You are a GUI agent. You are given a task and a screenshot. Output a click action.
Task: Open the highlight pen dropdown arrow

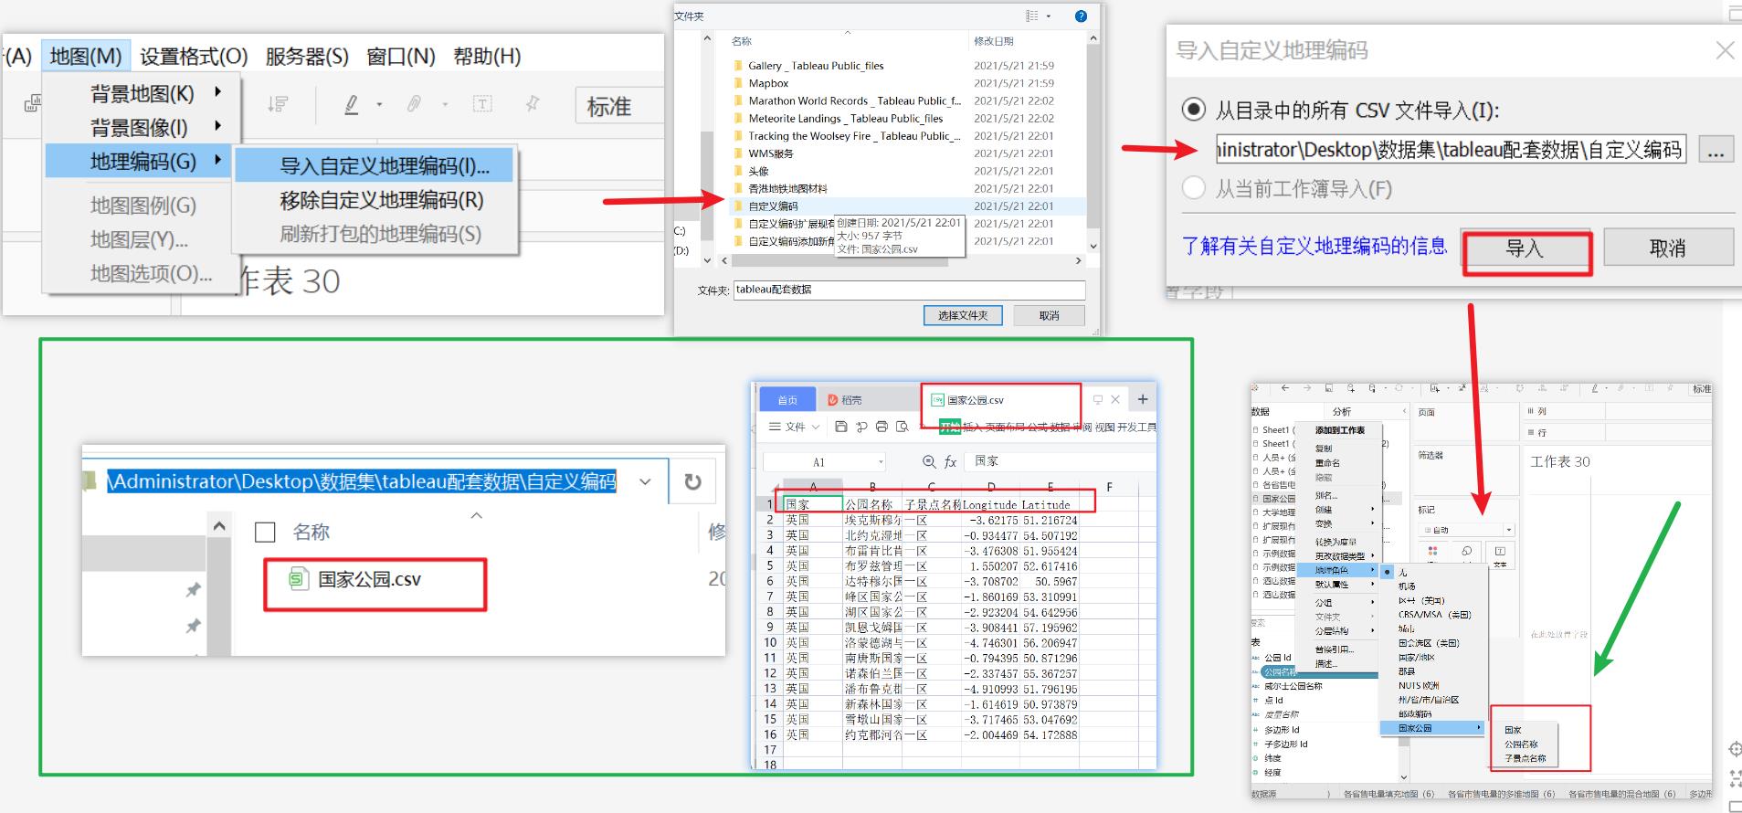point(379,105)
